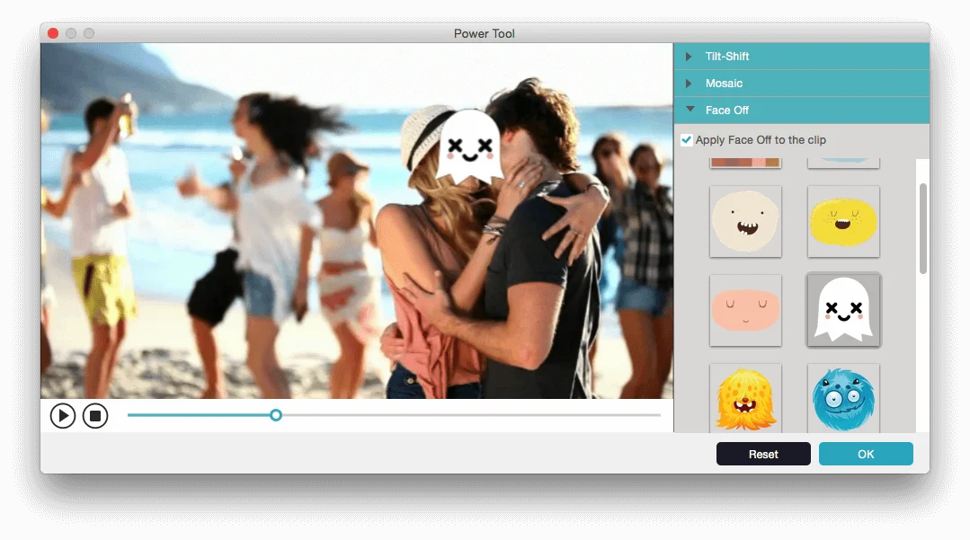This screenshot has width=970, height=540.
Task: Uncheck Apply Face Off to the clip
Action: [686, 140]
